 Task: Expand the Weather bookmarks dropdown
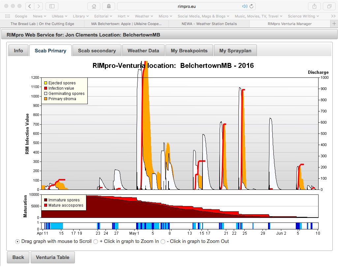click(144, 16)
